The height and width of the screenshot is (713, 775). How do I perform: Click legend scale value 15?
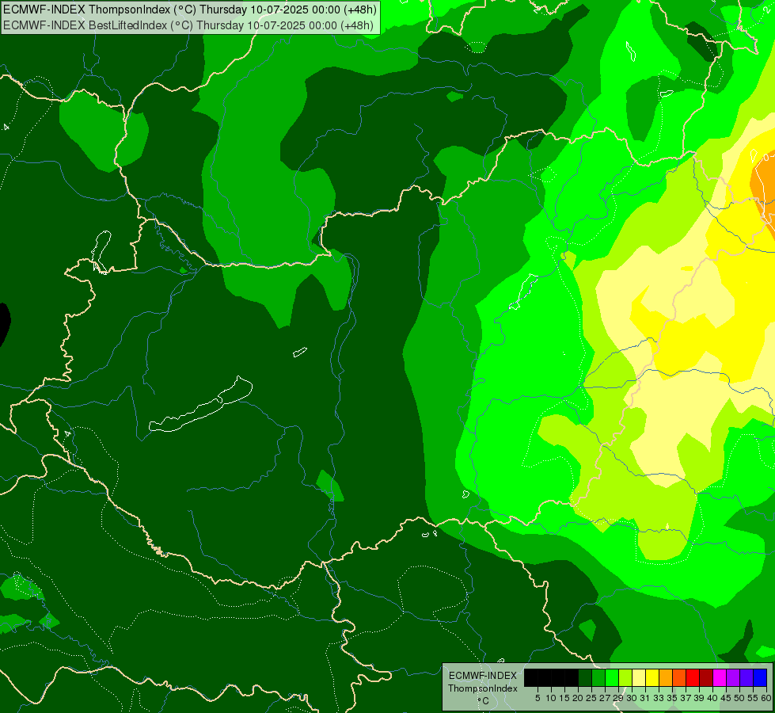pyautogui.click(x=564, y=698)
